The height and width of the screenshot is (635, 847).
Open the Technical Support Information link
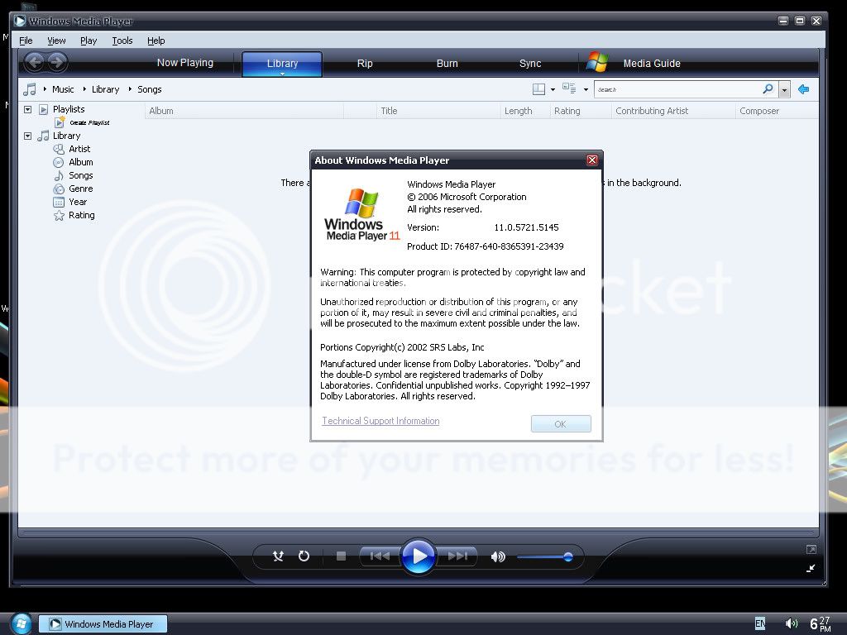(x=380, y=421)
